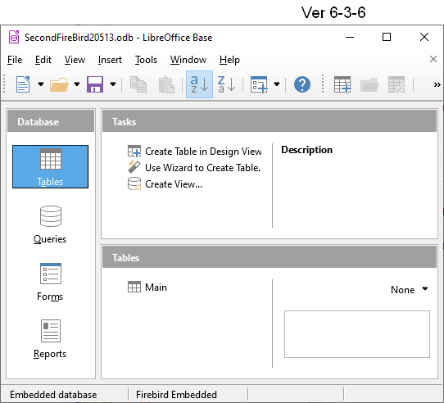Expand the Open recent files dropdown arrow
444x403 pixels.
coord(77,84)
